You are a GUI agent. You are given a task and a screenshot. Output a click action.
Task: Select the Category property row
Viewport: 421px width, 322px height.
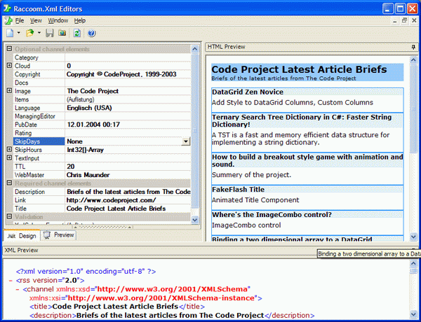[102, 57]
